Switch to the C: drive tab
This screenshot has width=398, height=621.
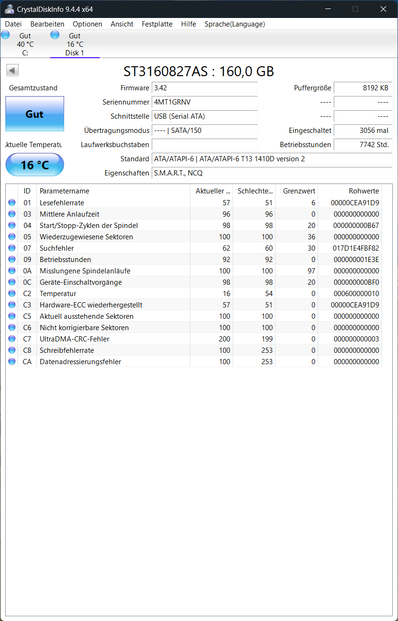25,44
